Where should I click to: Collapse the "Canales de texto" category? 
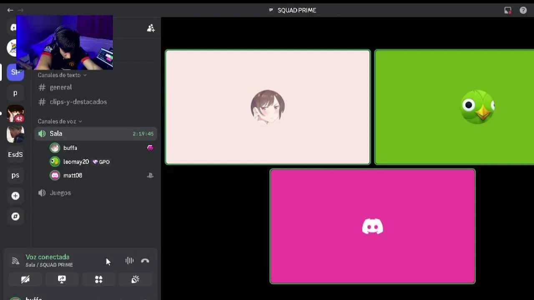pyautogui.click(x=62, y=75)
